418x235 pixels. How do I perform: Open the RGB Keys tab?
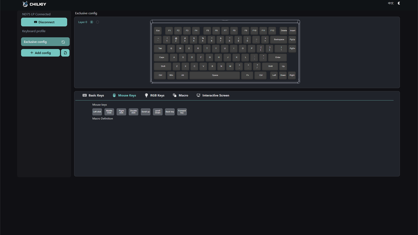[154, 95]
